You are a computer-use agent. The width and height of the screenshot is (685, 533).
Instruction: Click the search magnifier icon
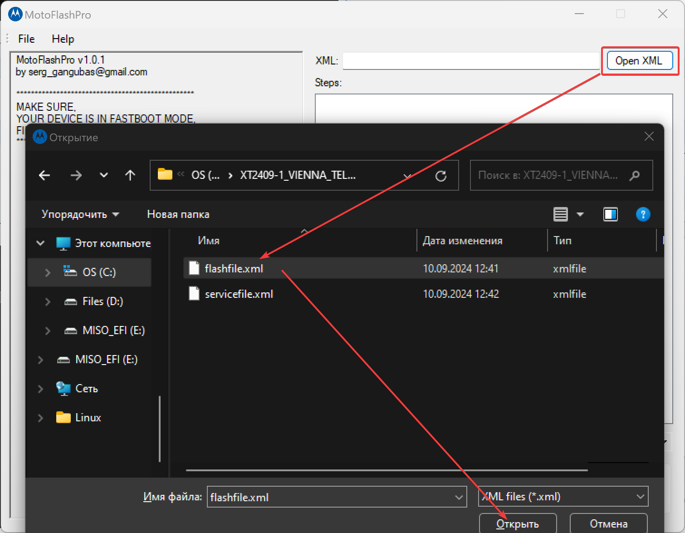tap(635, 175)
